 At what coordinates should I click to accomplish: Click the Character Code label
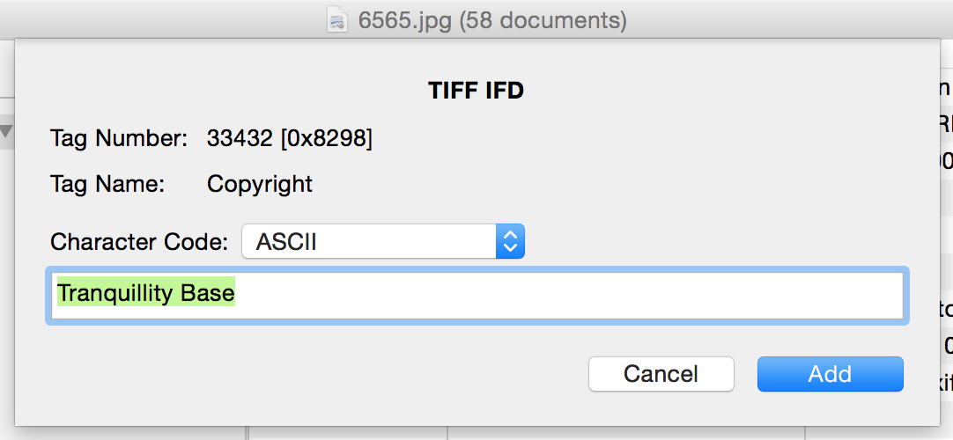[x=139, y=241]
